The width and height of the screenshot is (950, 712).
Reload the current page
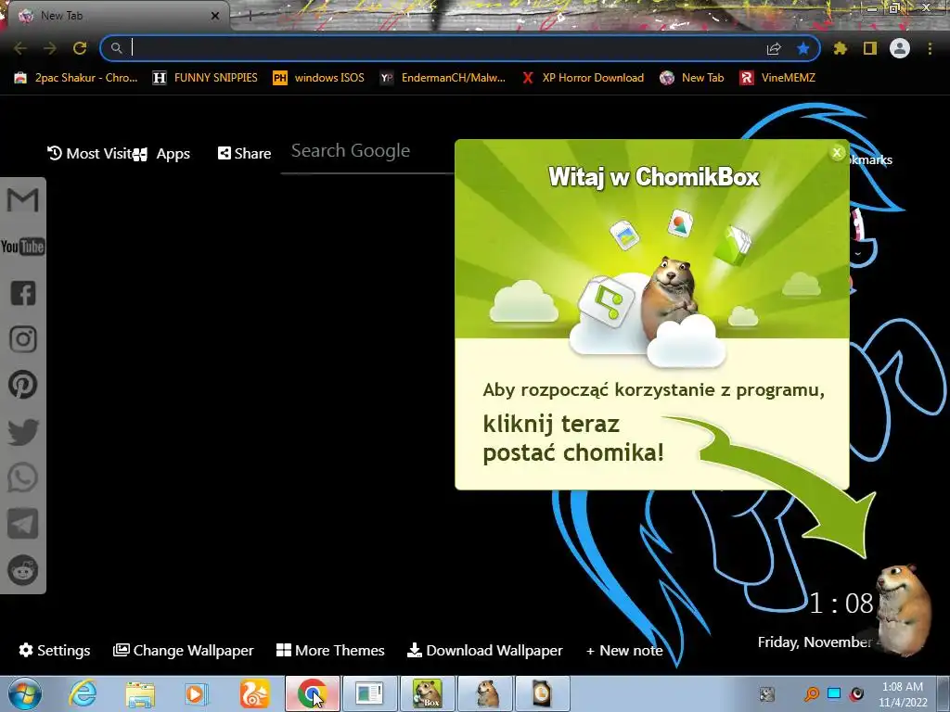pos(80,48)
